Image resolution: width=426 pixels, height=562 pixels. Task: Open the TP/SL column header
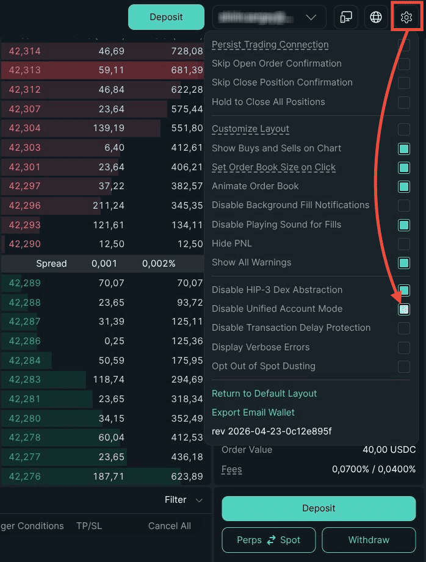(89, 526)
